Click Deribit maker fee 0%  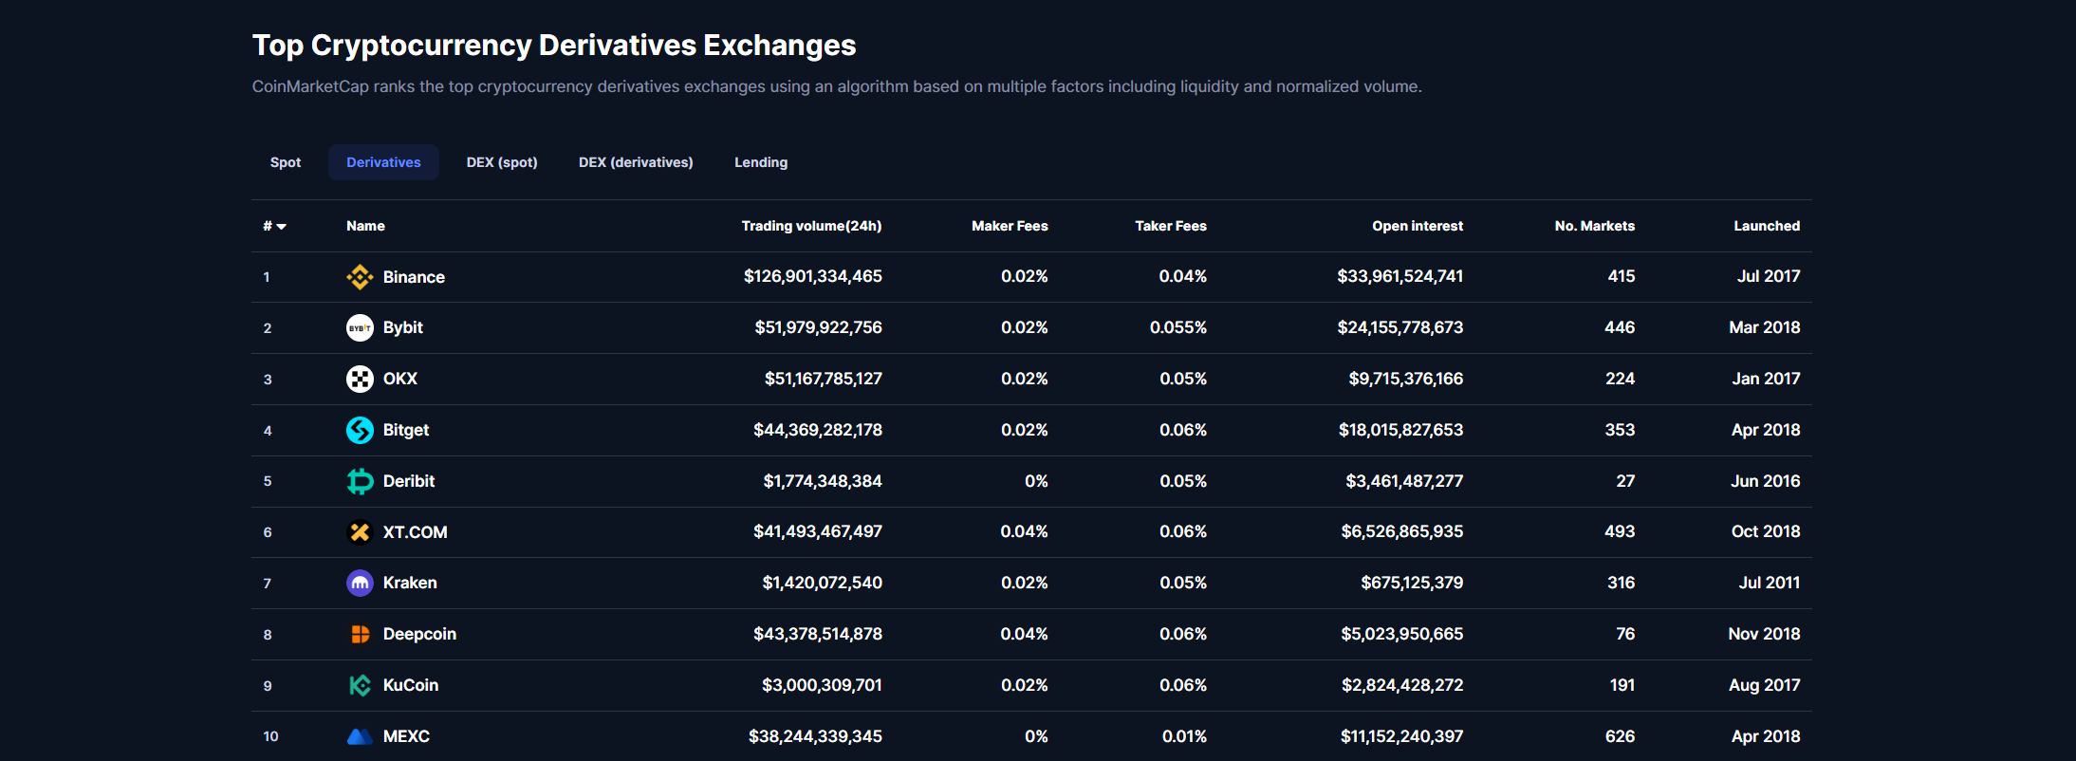pos(1036,481)
